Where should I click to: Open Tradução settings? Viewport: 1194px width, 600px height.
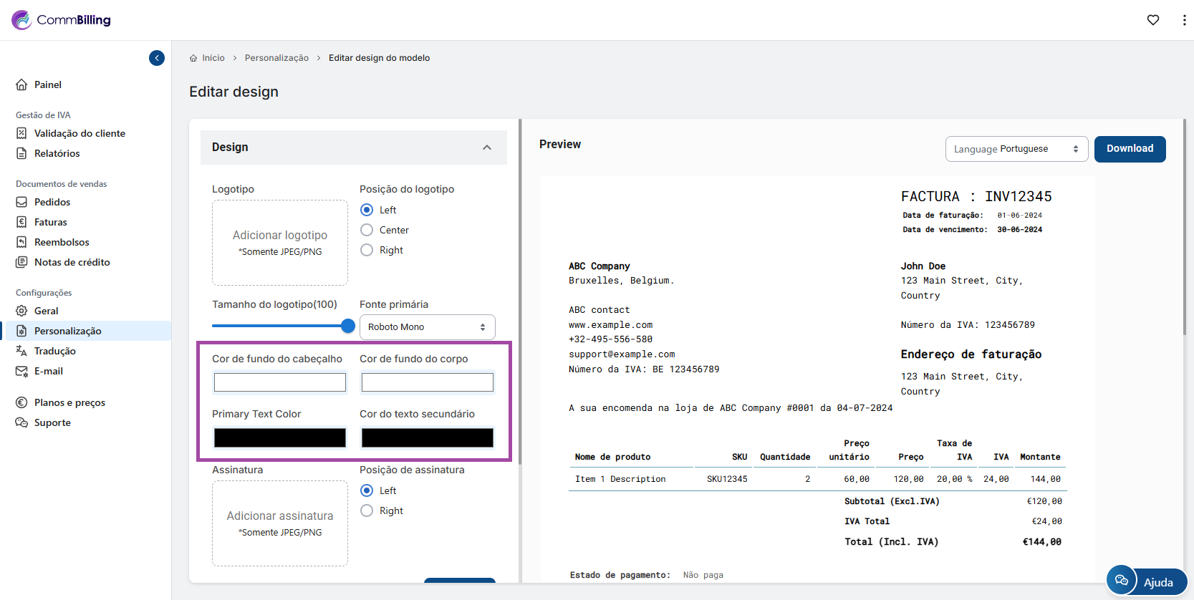pos(55,351)
